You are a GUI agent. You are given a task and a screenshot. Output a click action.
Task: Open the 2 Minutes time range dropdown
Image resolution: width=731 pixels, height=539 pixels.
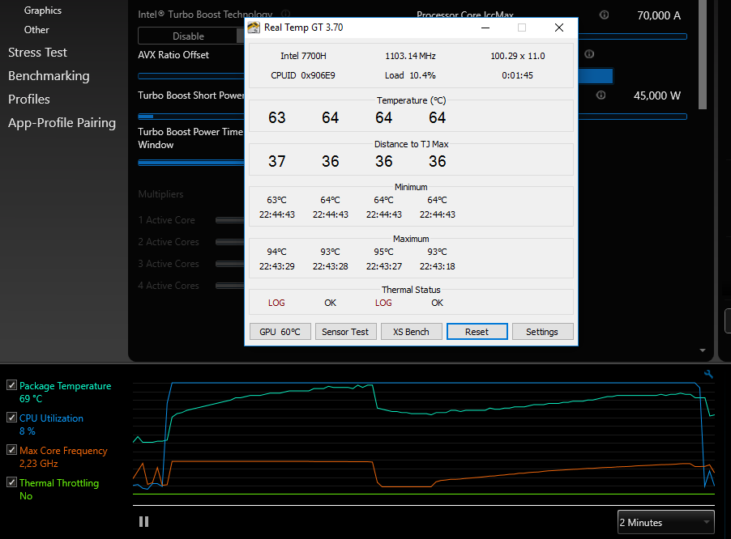point(665,522)
